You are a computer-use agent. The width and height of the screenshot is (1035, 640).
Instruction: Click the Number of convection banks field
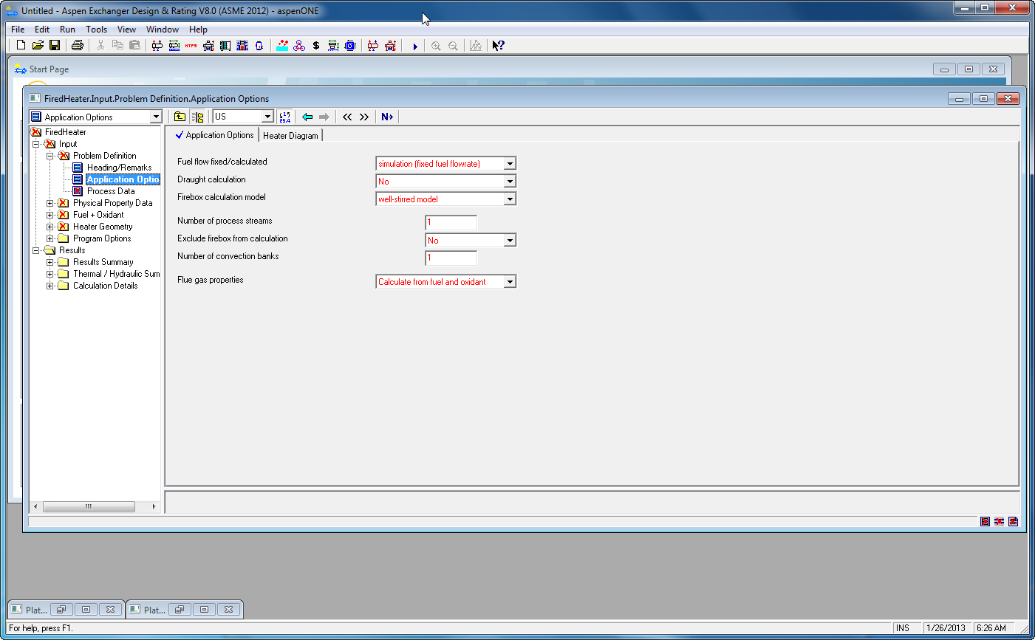coord(451,258)
